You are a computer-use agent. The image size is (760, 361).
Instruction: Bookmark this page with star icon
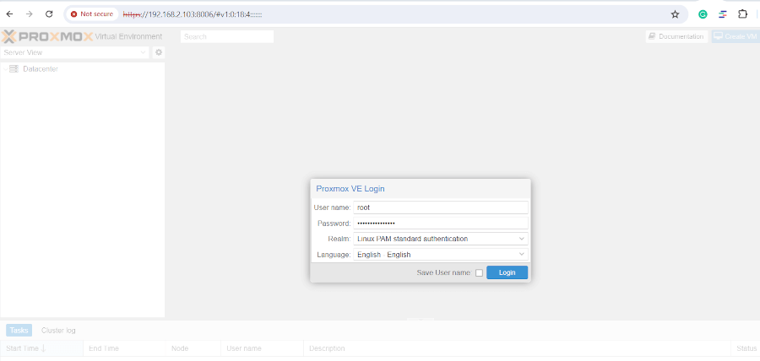[x=675, y=14]
